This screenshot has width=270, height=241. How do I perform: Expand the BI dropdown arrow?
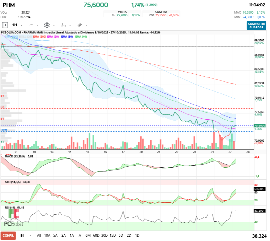point(30,235)
